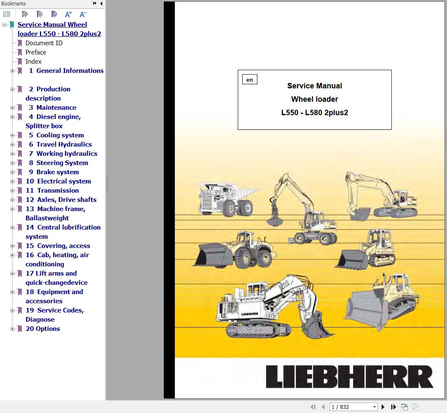The height and width of the screenshot is (413, 447).
Task: Select 7 Working hydraulics bookmark
Action: (x=63, y=154)
